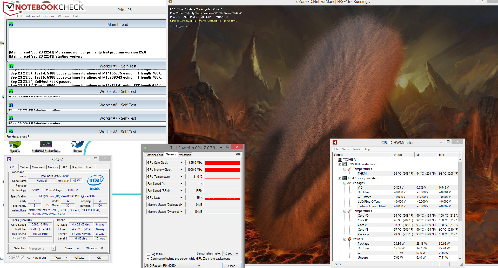The height and width of the screenshot is (268, 498).
Task: Open the Options menu in Prime95
Action: [x=49, y=16]
